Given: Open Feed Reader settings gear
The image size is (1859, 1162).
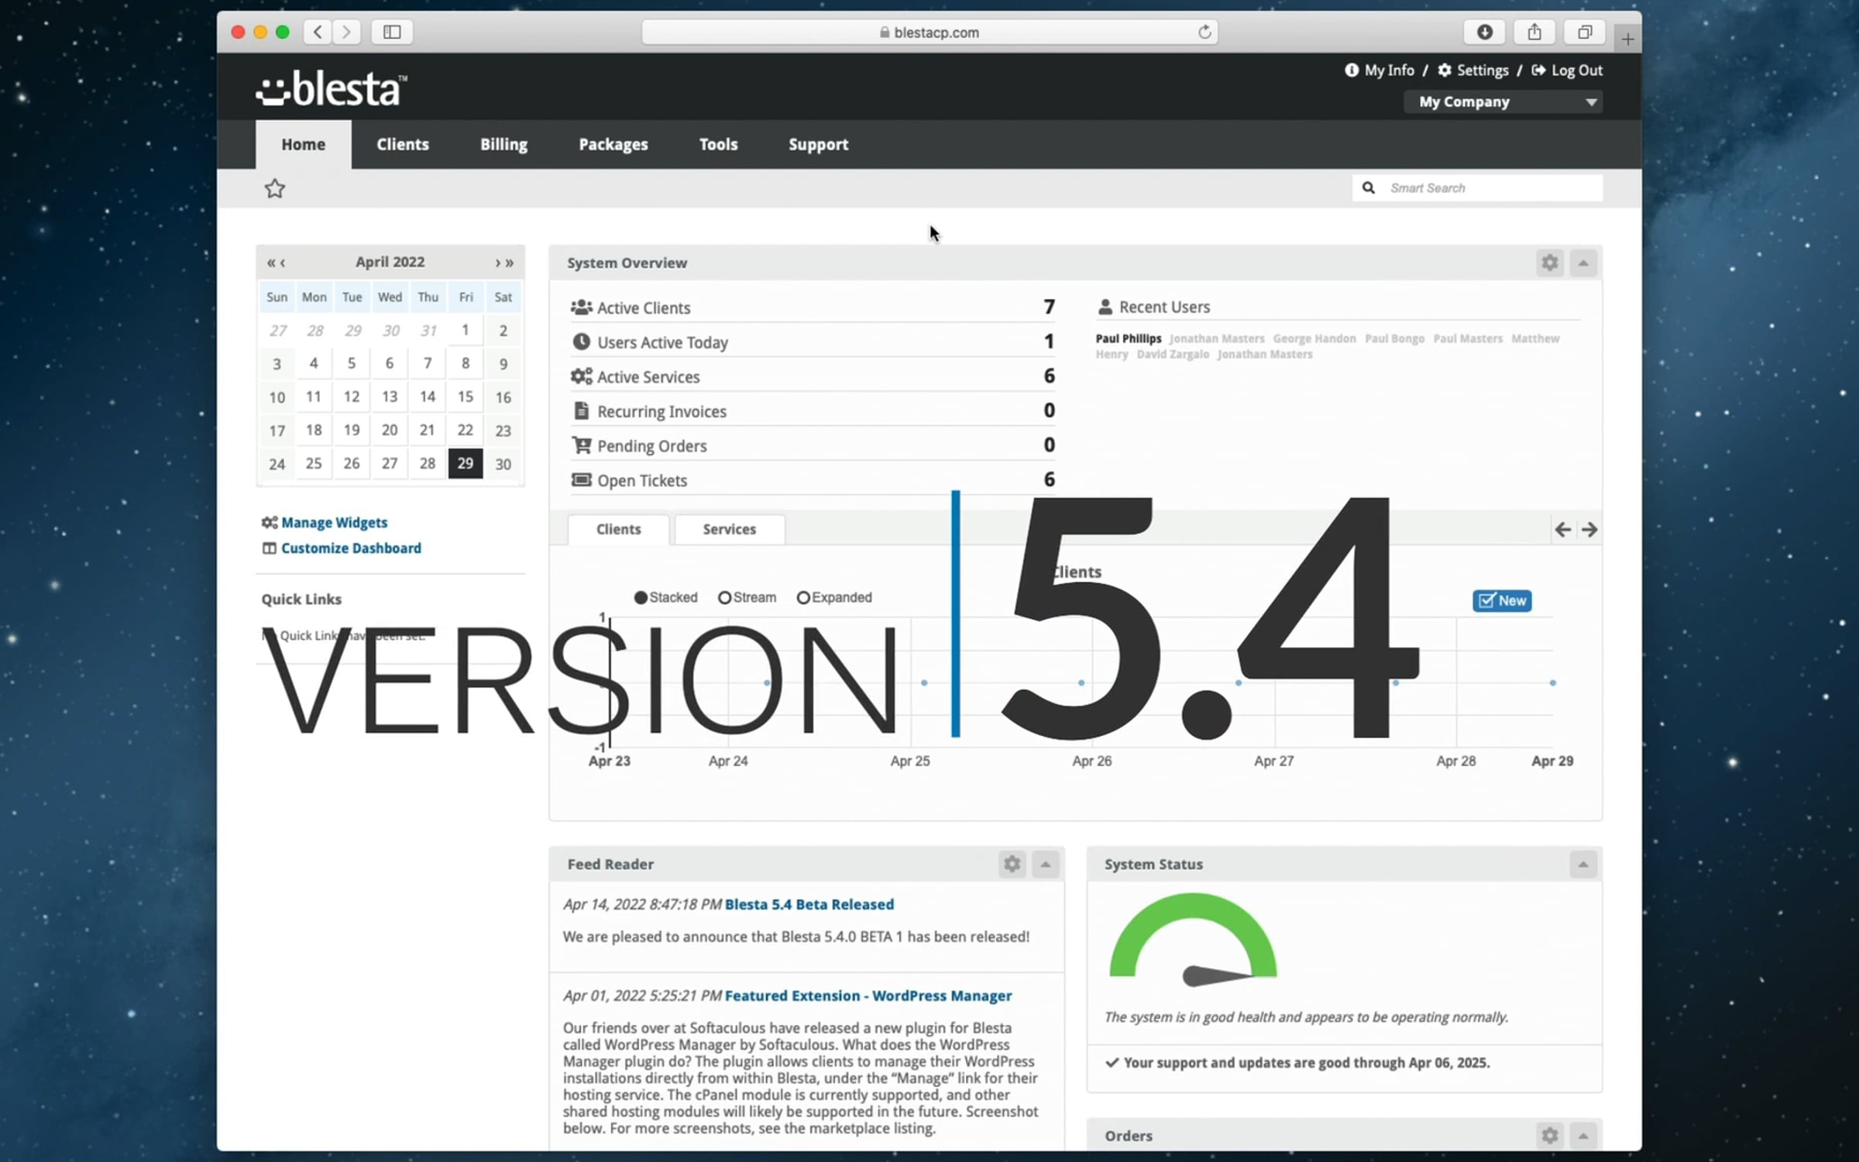Looking at the screenshot, I should point(1012,864).
